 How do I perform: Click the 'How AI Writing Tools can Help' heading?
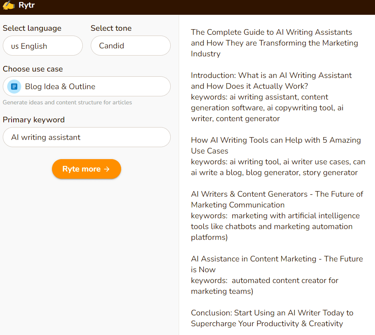tap(276, 146)
